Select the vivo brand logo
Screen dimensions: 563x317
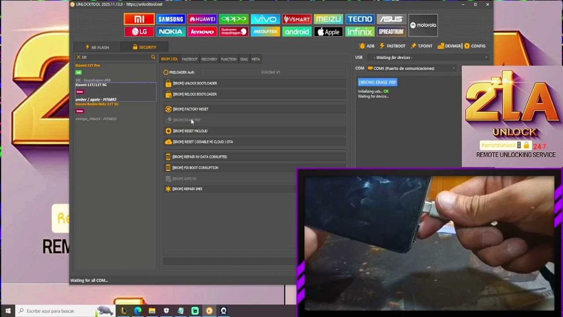(265, 19)
